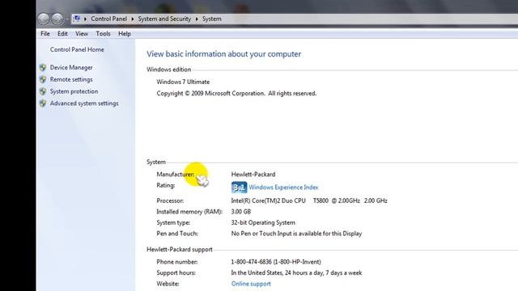Open Remote settings link
The height and width of the screenshot is (291, 518).
(71, 79)
